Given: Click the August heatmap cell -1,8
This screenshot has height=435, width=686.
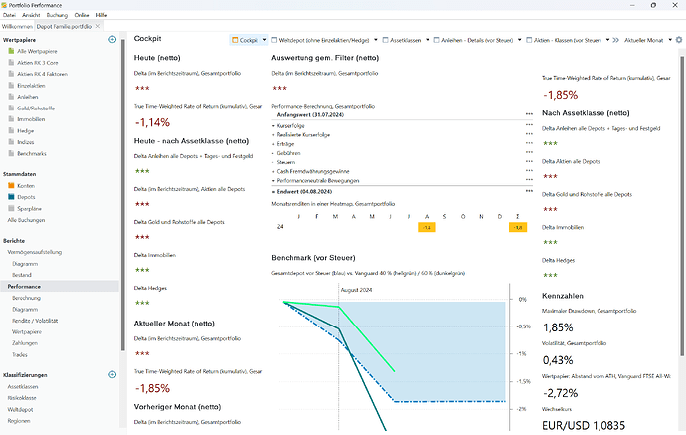Looking at the screenshot, I should [427, 227].
